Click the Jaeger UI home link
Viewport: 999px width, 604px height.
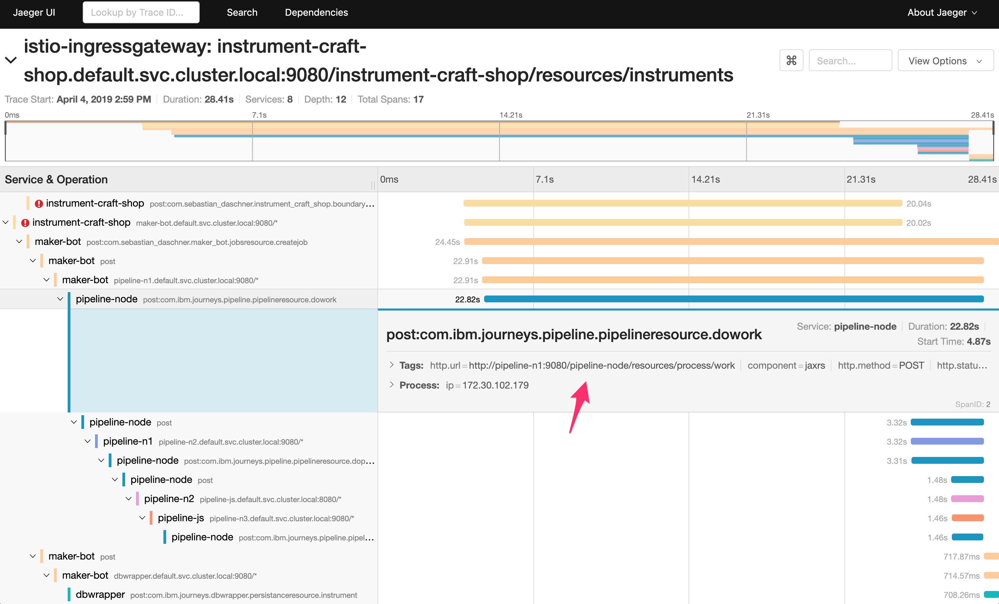pos(34,12)
